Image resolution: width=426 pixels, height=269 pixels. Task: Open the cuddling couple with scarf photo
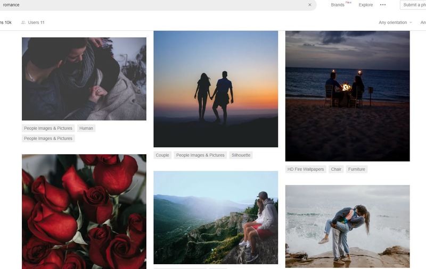84,79
